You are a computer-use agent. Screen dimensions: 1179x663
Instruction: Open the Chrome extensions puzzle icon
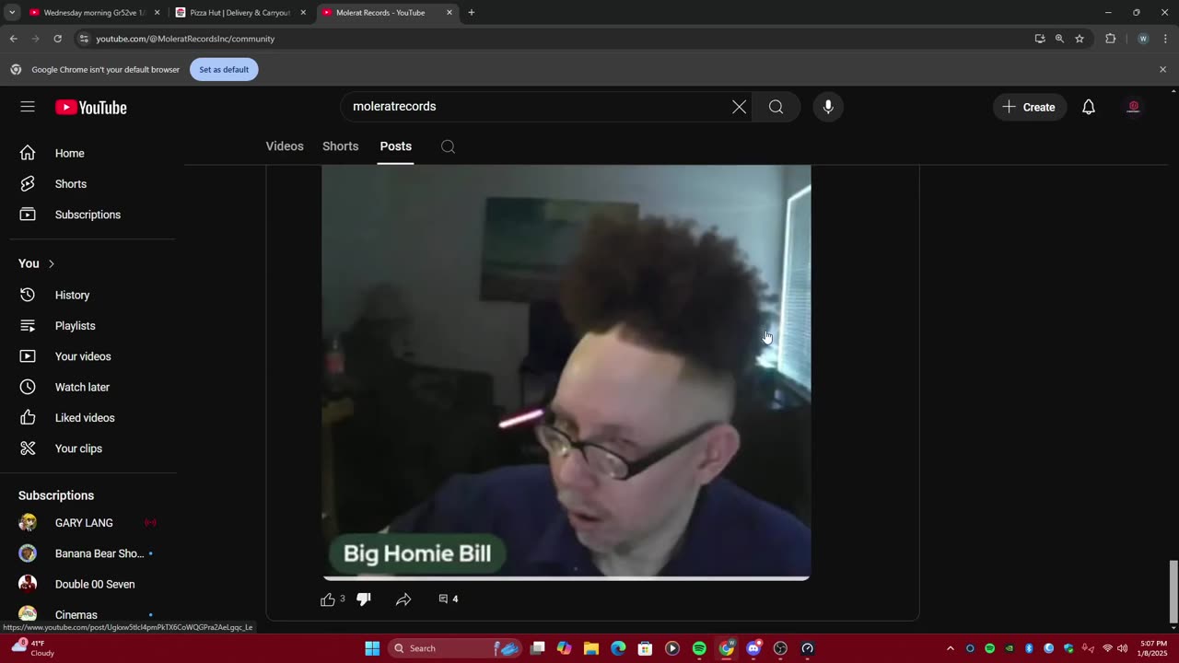click(1110, 39)
